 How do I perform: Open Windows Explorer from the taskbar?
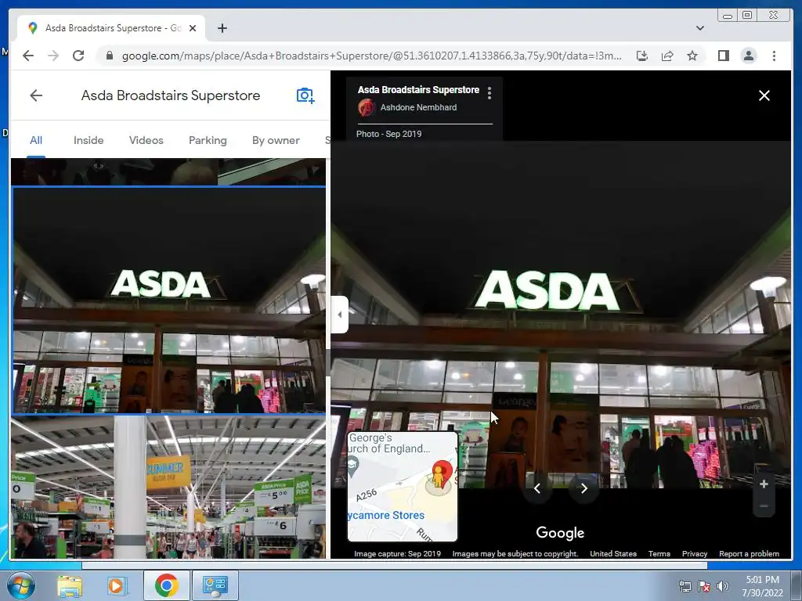pyautogui.click(x=70, y=585)
